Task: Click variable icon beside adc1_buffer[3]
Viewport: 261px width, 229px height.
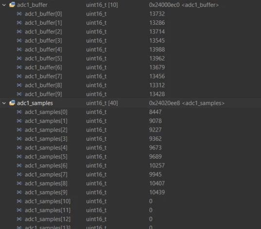Action: [19, 41]
